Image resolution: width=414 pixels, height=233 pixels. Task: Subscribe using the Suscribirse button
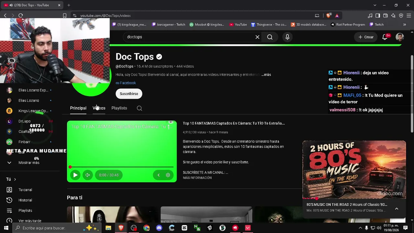[x=129, y=94]
